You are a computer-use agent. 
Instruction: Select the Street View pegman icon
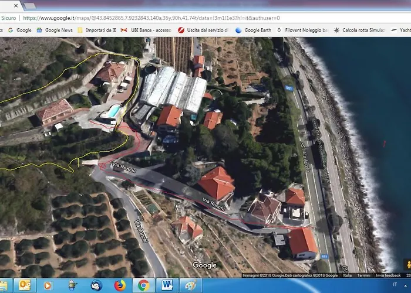click(407, 265)
